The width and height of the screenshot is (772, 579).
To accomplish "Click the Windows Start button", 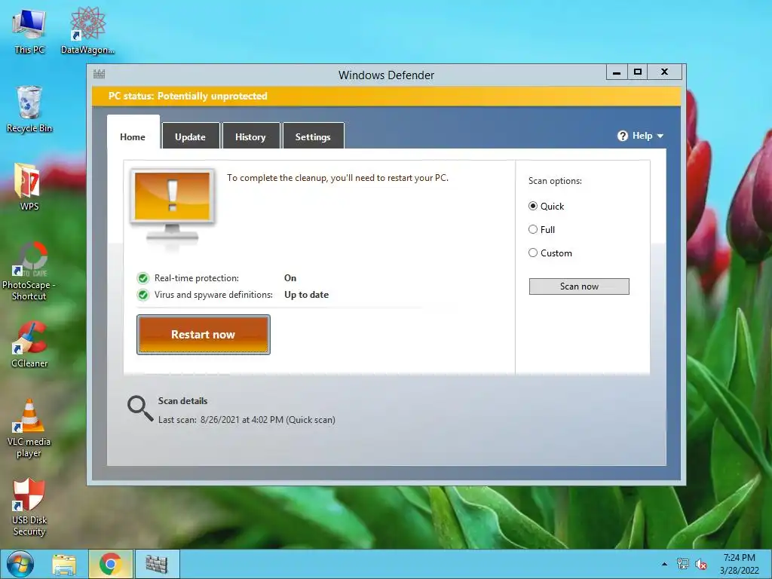I will [20, 564].
